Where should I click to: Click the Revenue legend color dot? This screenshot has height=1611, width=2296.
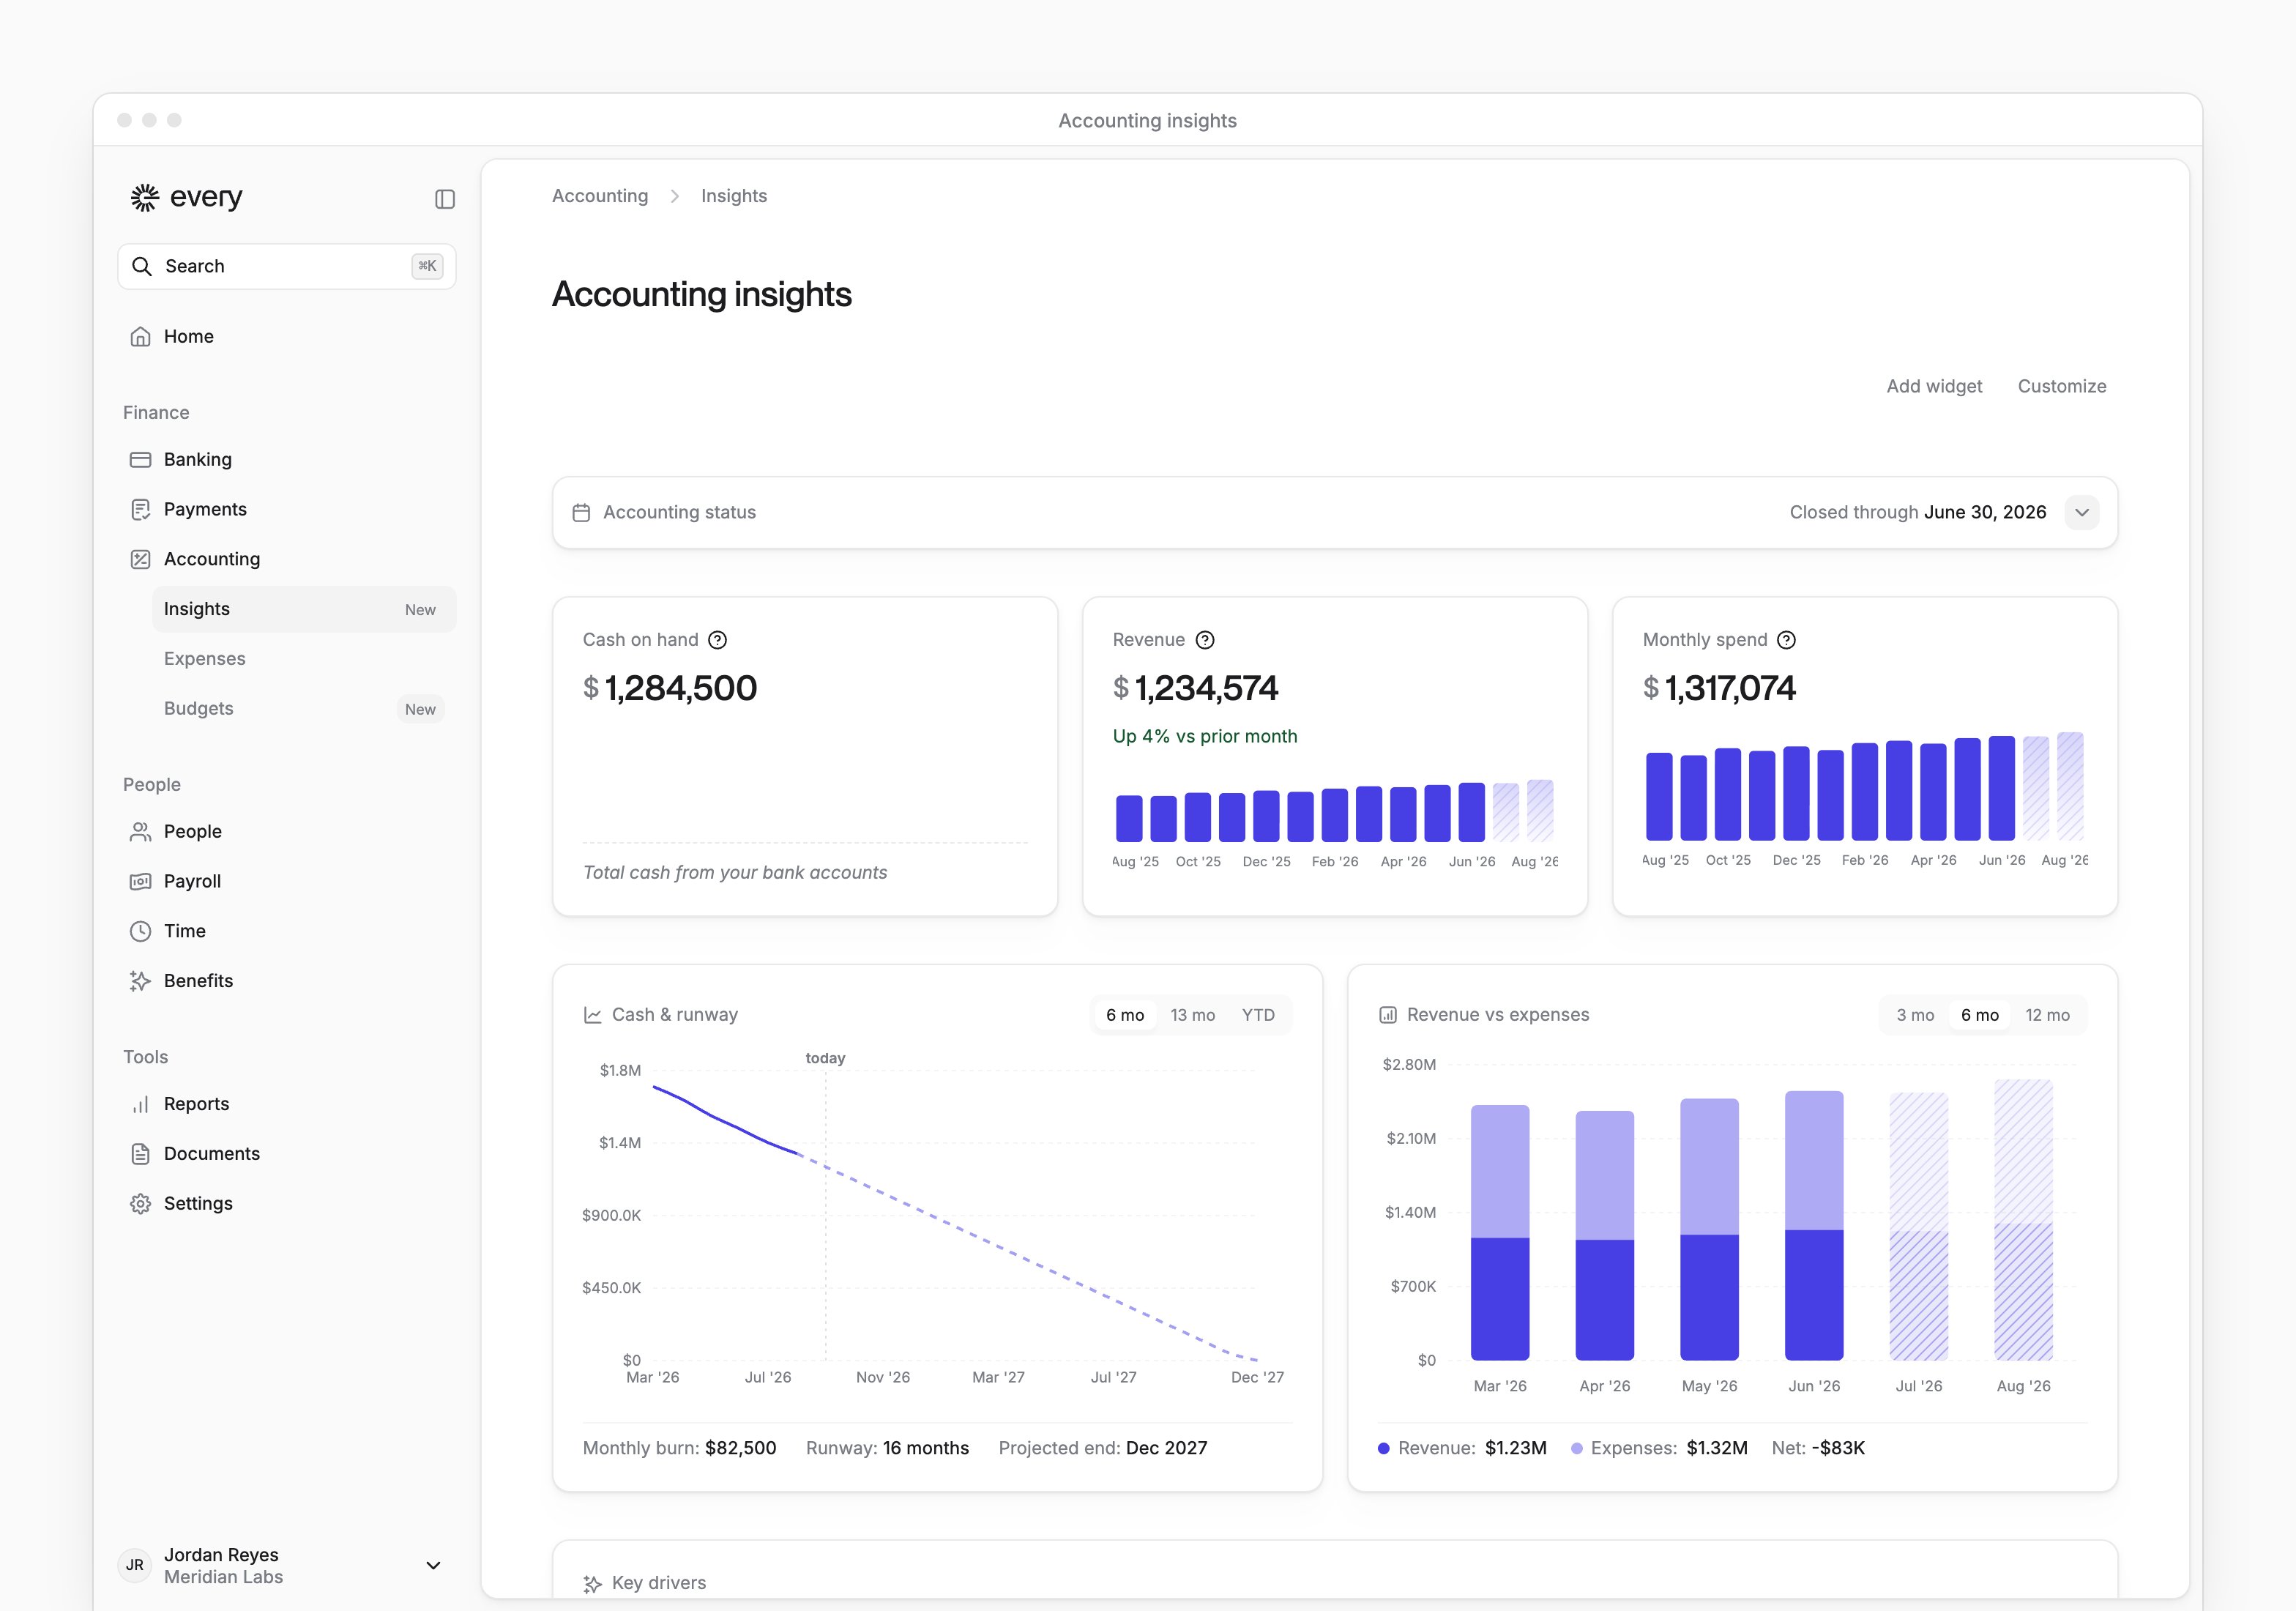click(1384, 1449)
